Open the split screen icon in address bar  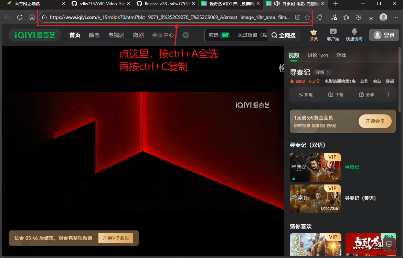tap(298, 17)
